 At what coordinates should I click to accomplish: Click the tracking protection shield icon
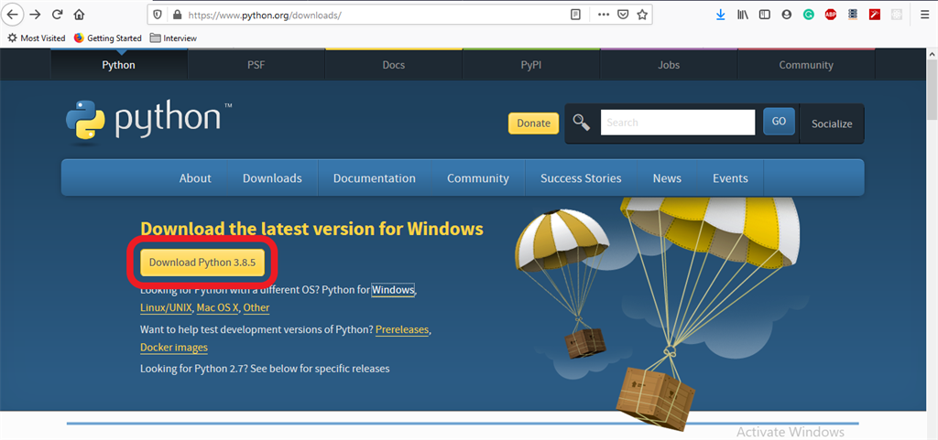[x=158, y=15]
